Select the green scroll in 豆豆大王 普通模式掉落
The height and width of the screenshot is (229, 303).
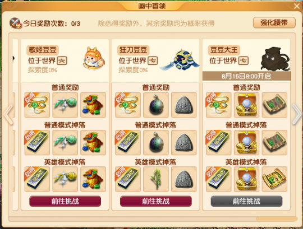point(274,142)
